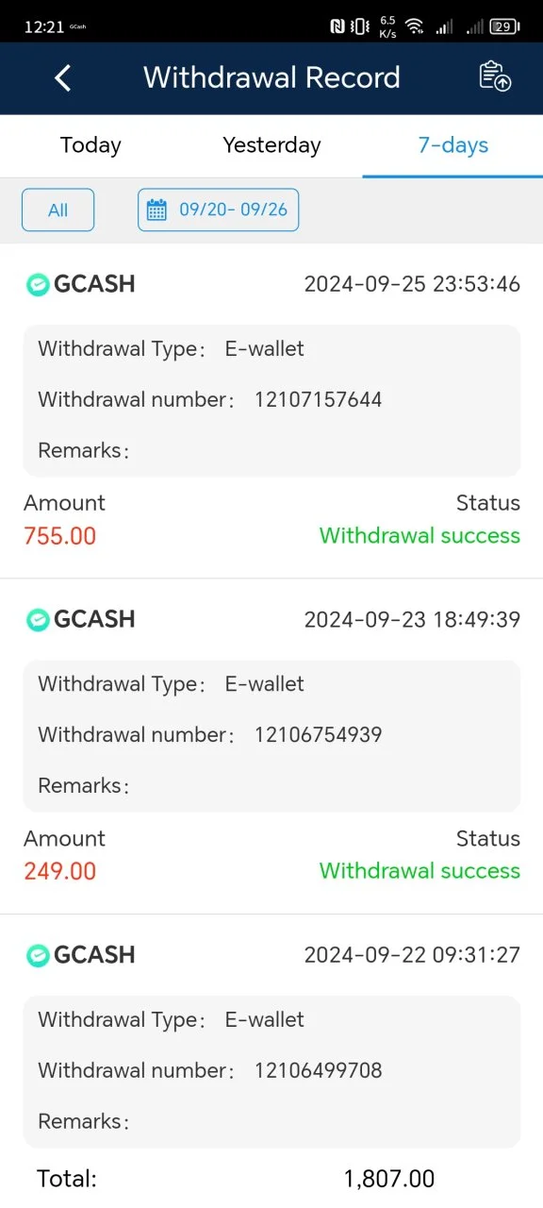The height and width of the screenshot is (1208, 543).
Task: Go back using the left arrow
Action: coord(62,77)
